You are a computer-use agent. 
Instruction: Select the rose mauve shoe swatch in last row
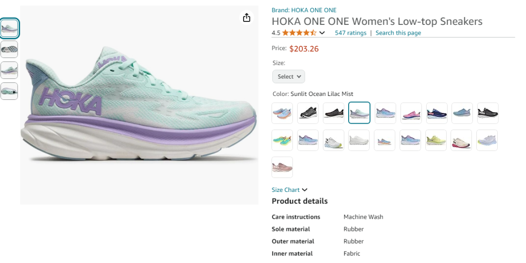282,167
